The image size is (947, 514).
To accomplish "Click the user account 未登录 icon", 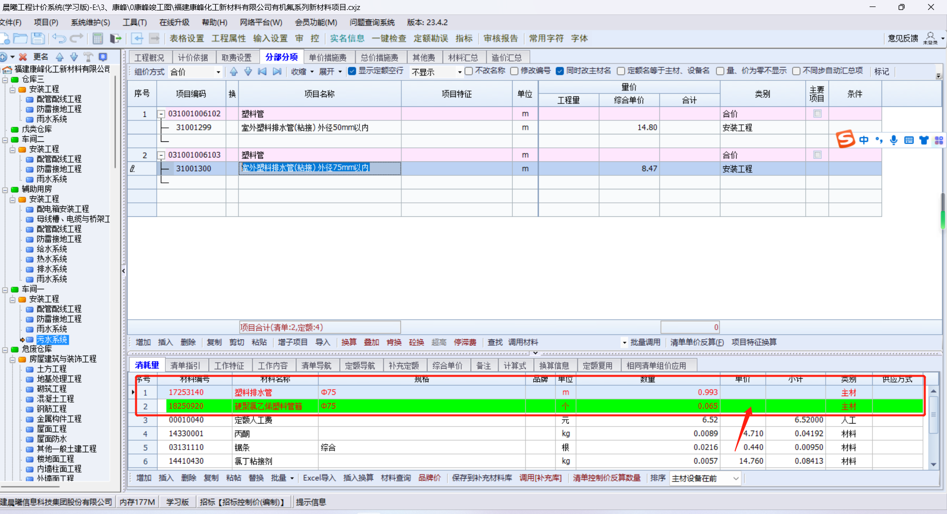I will click(931, 38).
